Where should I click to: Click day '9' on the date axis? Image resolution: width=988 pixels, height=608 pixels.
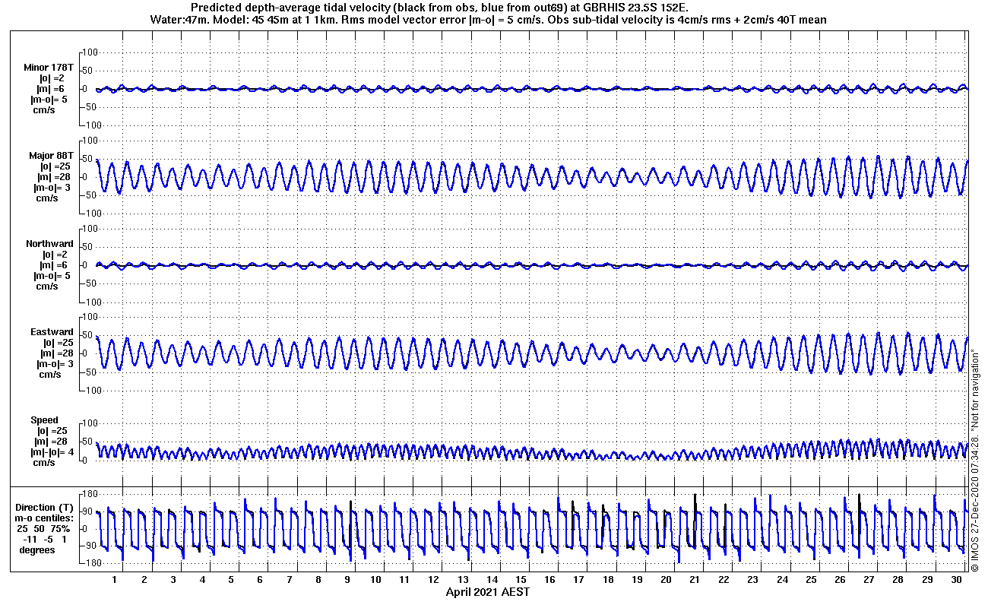pos(347,579)
